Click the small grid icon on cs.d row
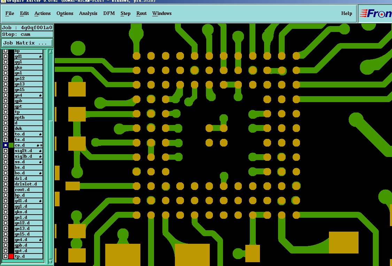Image resolution: width=392 pixels, height=266 pixels. 41,145
